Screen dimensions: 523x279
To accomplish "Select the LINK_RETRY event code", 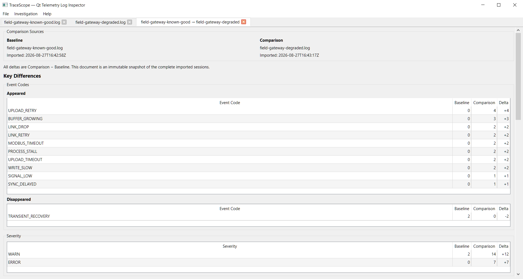I will pos(19,135).
